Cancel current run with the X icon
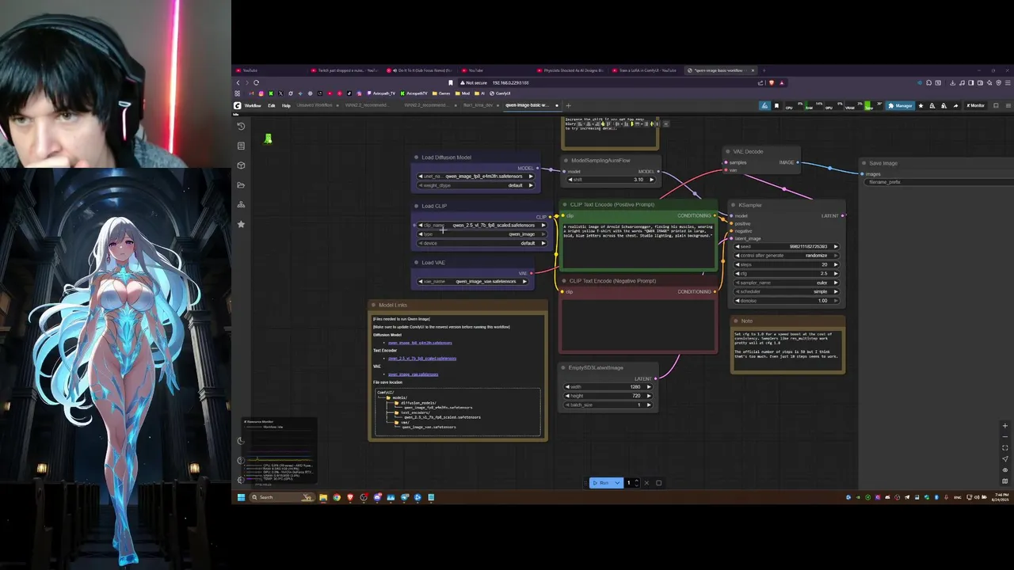This screenshot has height=570, width=1014. point(646,483)
